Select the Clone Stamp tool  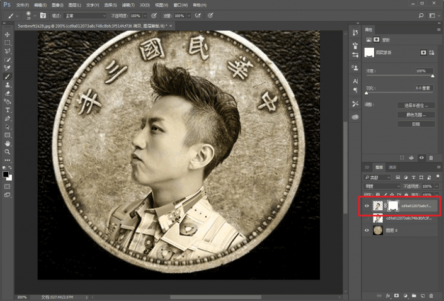pyautogui.click(x=8, y=85)
